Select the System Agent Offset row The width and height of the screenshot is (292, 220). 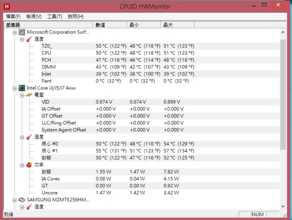click(160, 130)
